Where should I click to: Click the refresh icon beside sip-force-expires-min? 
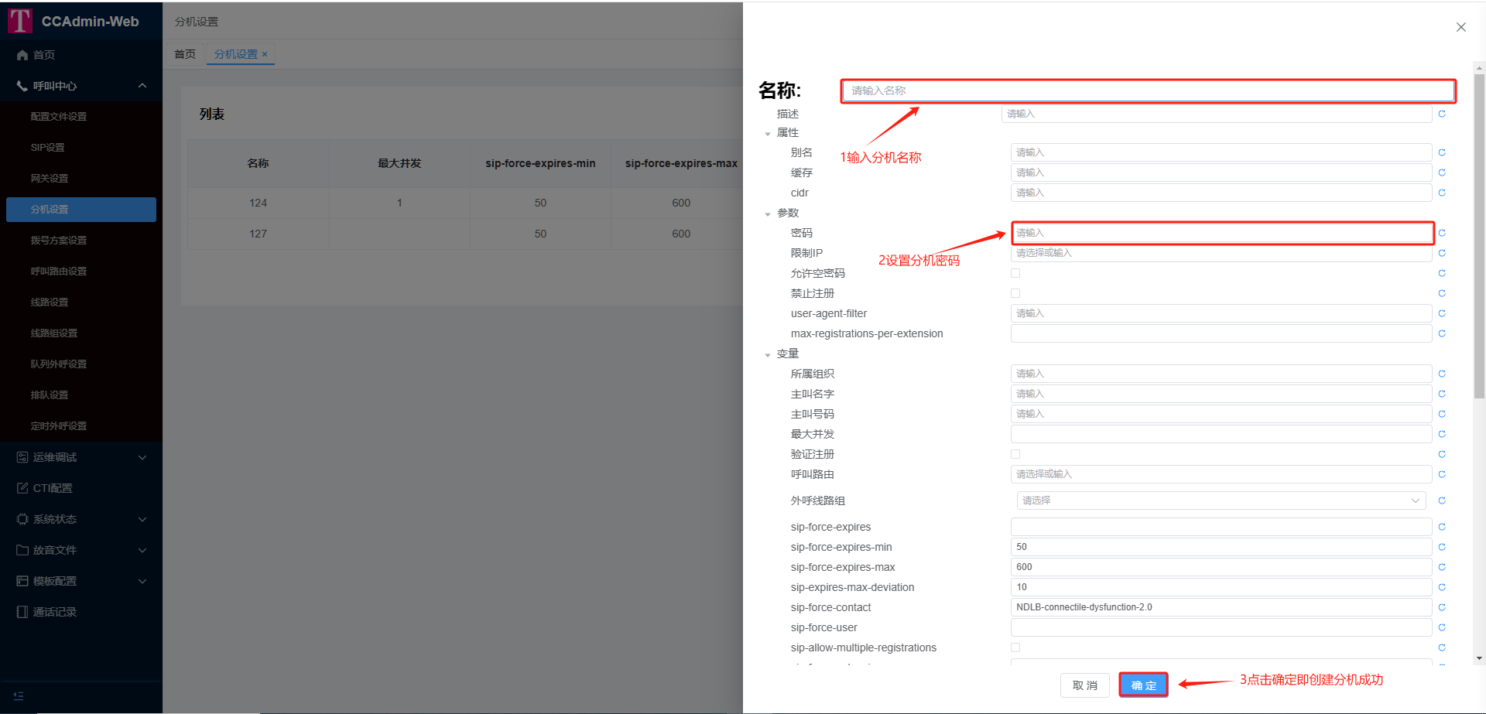[x=1441, y=547]
